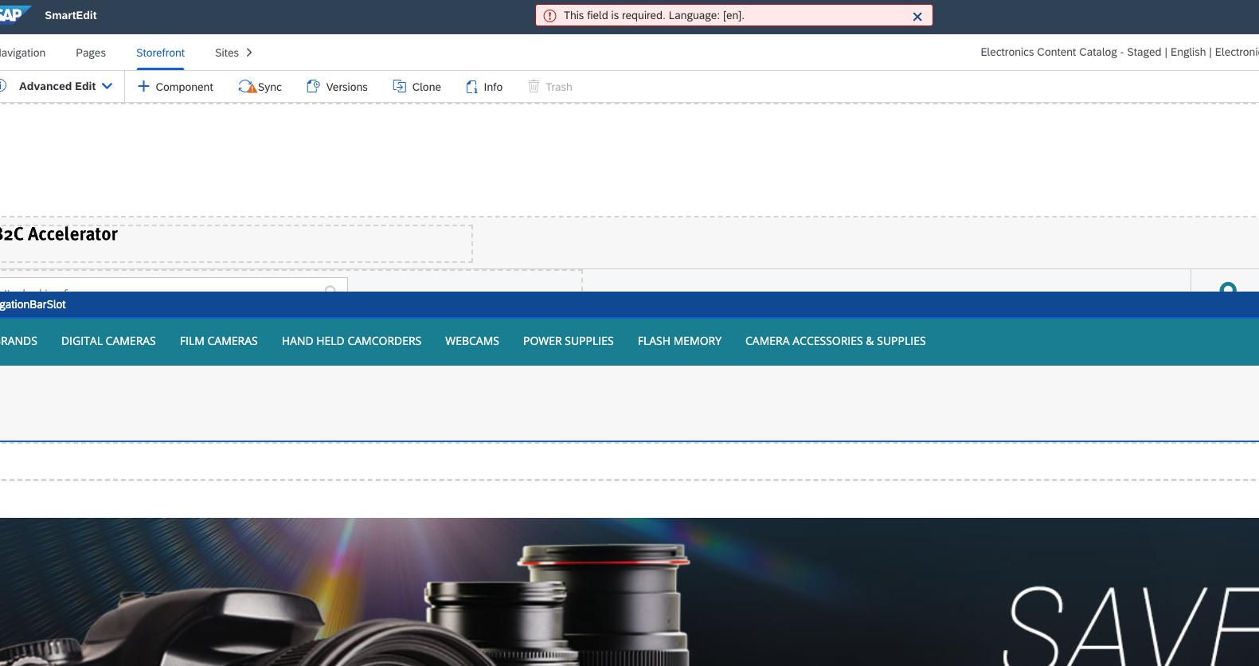Image resolution: width=1259 pixels, height=666 pixels.
Task: Click the SAP logo
Action: [x=14, y=14]
